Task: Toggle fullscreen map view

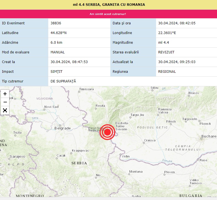Action: pos(5,110)
